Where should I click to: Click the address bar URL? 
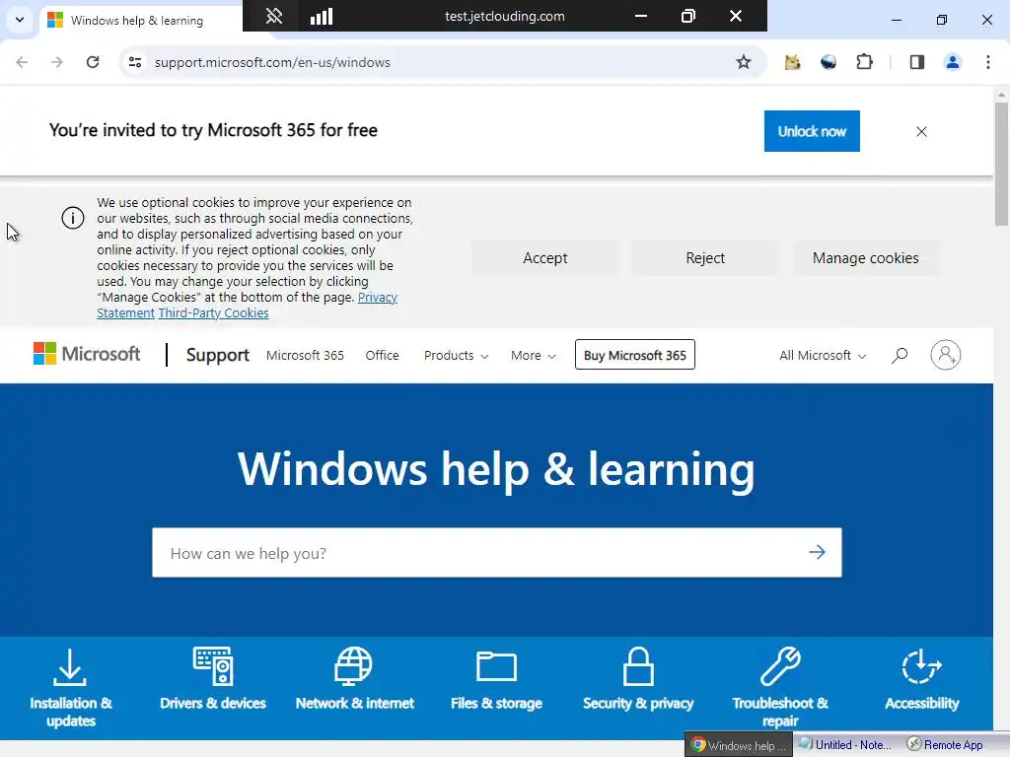pyautogui.click(x=272, y=62)
